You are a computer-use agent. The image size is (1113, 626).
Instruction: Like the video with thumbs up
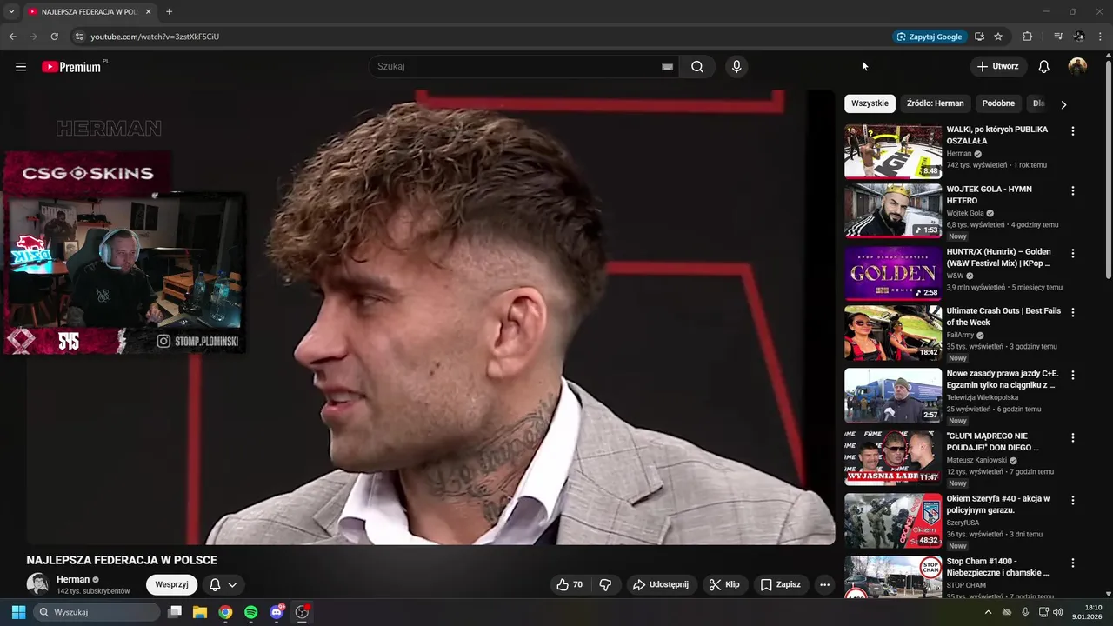[x=570, y=584]
